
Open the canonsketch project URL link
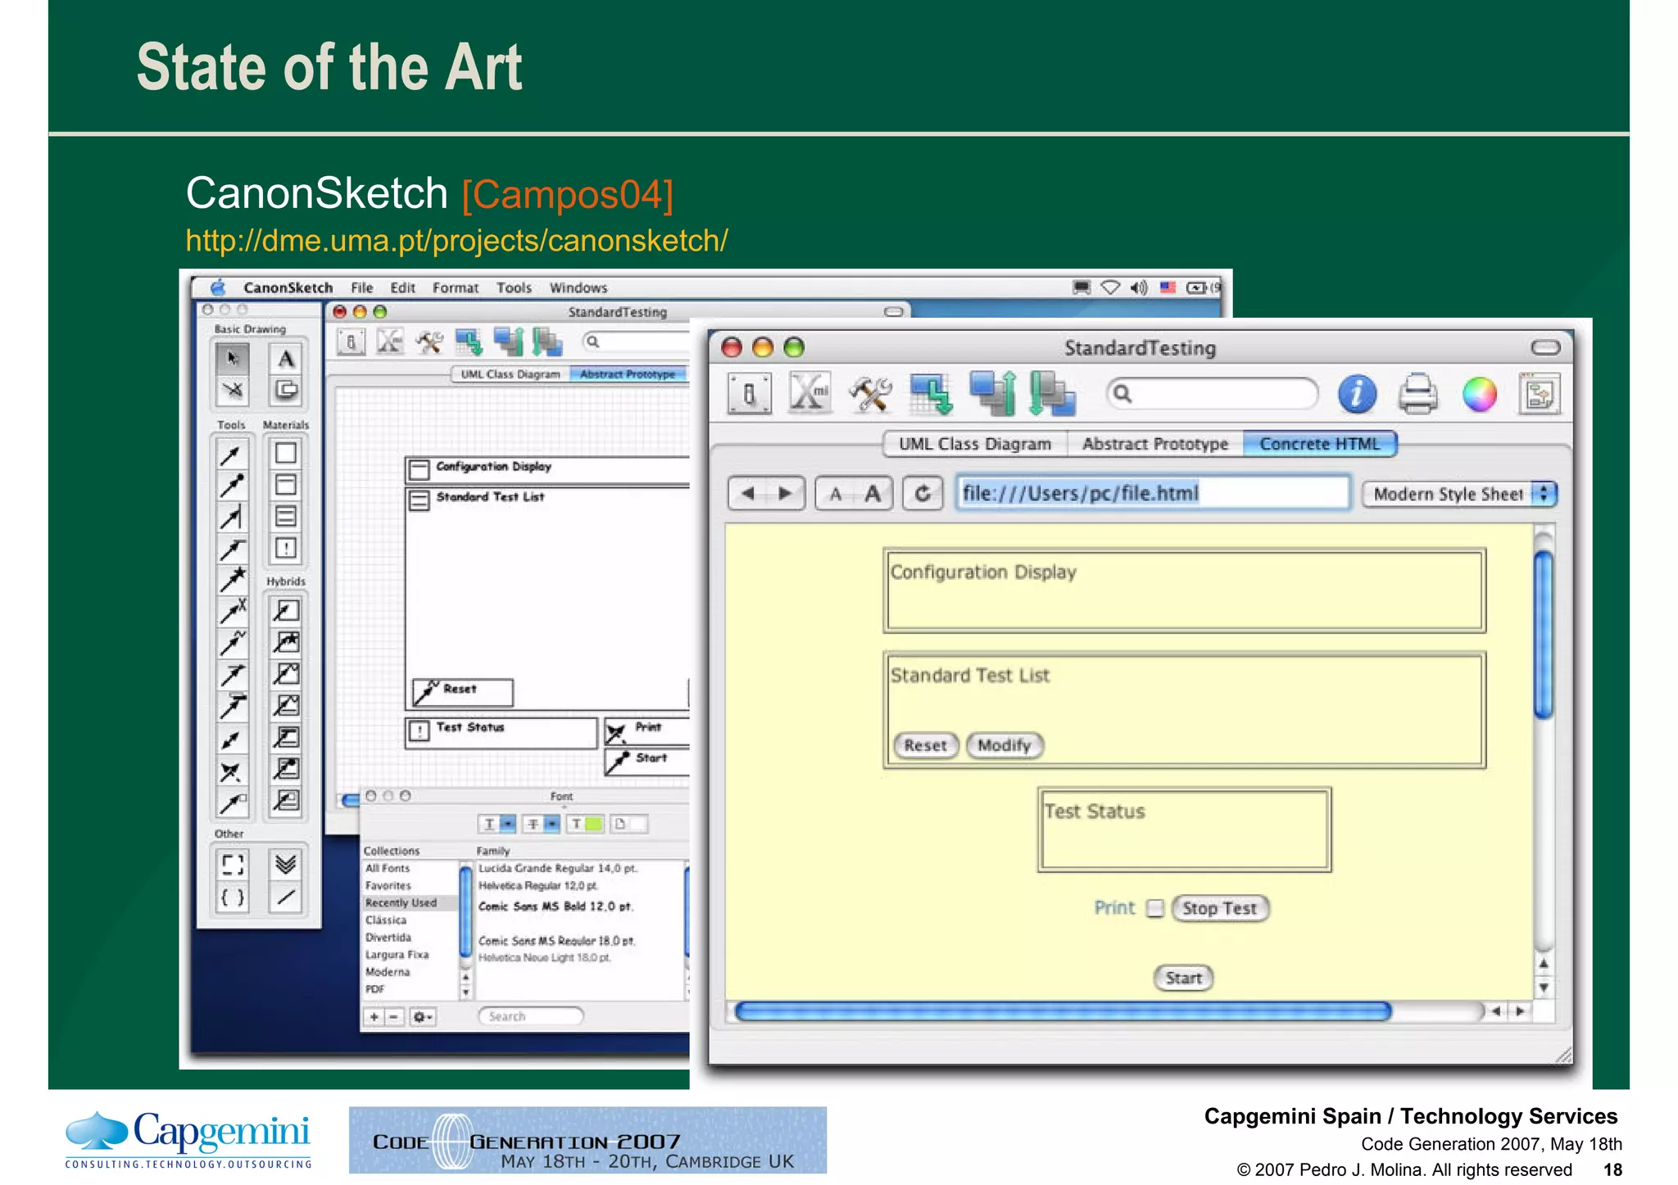[x=456, y=241]
